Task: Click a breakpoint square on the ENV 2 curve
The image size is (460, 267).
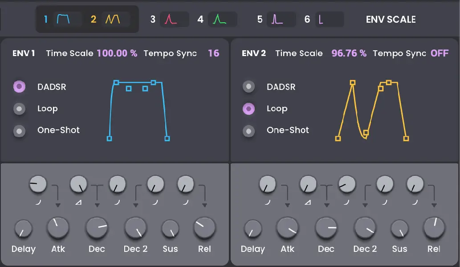Action: click(x=353, y=82)
